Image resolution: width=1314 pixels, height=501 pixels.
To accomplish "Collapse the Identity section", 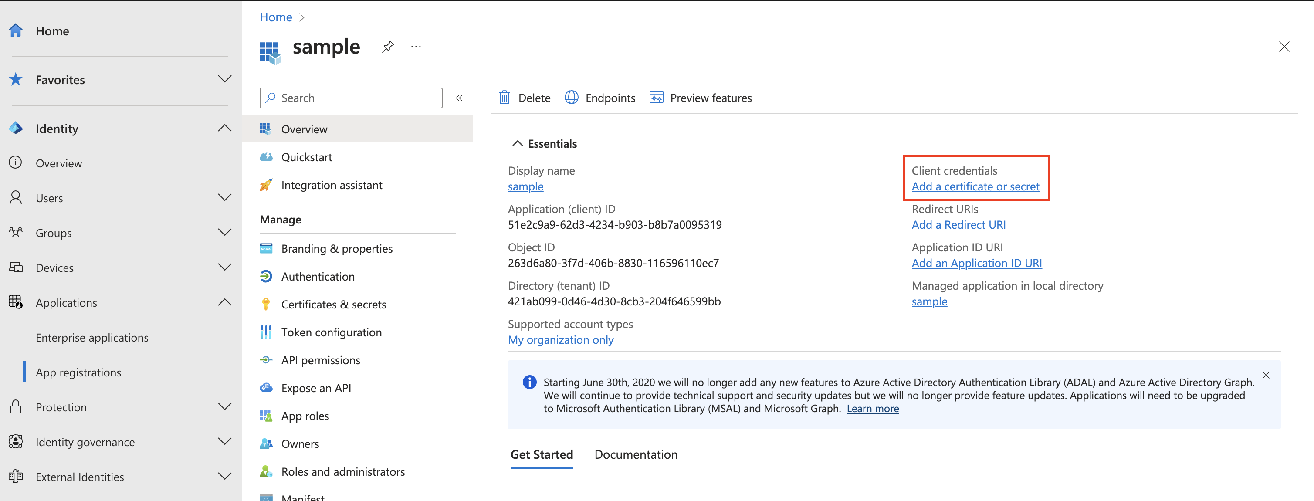I will tap(224, 128).
